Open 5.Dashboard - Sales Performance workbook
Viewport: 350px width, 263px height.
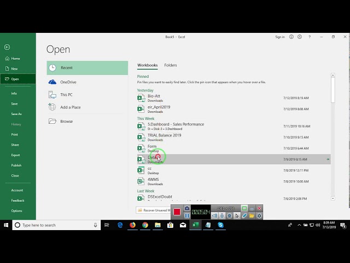(x=234, y=126)
